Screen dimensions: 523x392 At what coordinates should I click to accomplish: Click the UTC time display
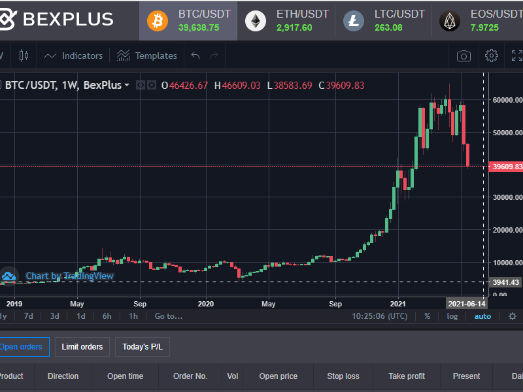379,316
